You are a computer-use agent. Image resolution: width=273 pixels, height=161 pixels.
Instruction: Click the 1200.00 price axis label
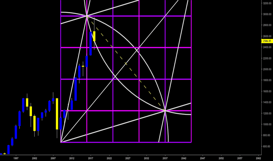[x=267, y=113]
